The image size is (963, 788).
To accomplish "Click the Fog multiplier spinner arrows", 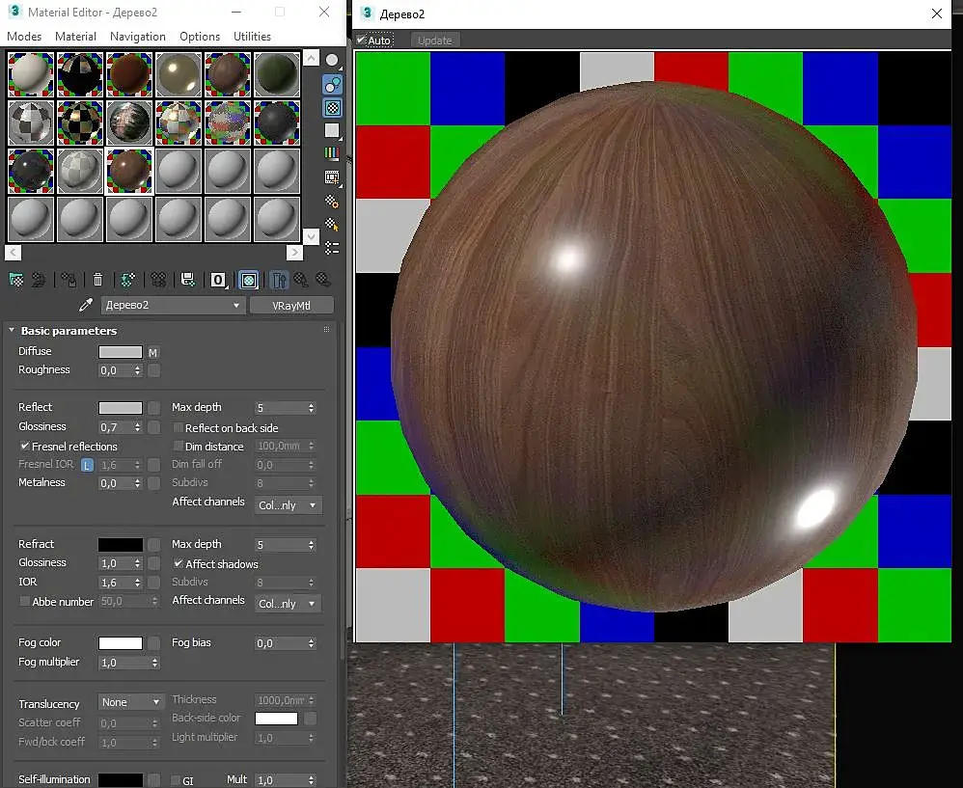I will [154, 663].
